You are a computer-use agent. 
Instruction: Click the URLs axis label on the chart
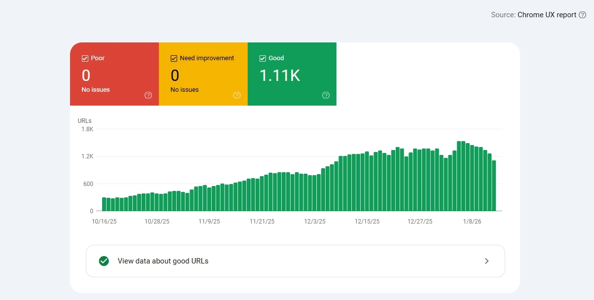[84, 120]
